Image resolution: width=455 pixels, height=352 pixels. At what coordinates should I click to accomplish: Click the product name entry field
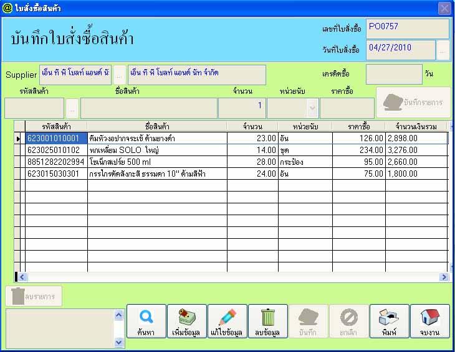(149, 108)
